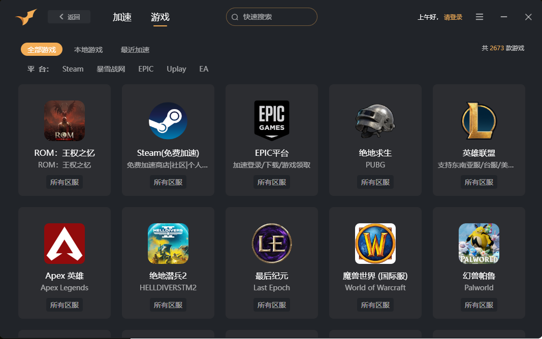Pick 所有区服 region for 最后纪元
The width and height of the screenshot is (542, 339).
coord(272,305)
